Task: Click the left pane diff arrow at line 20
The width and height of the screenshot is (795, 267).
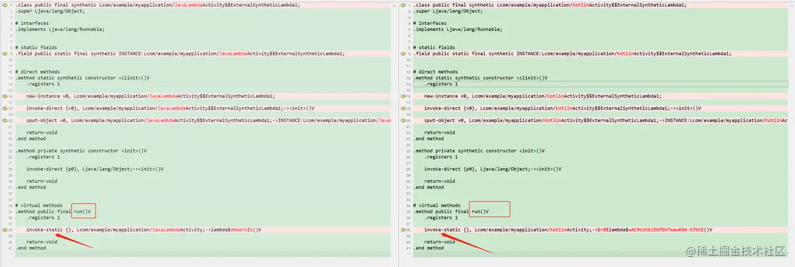Action: coord(4,120)
